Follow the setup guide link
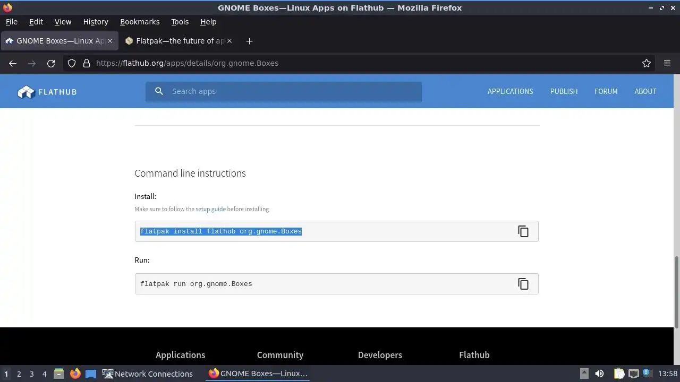This screenshot has width=680, height=382. point(210,209)
